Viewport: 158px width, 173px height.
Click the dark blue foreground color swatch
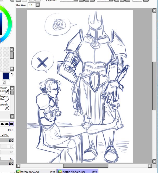[6, 76]
